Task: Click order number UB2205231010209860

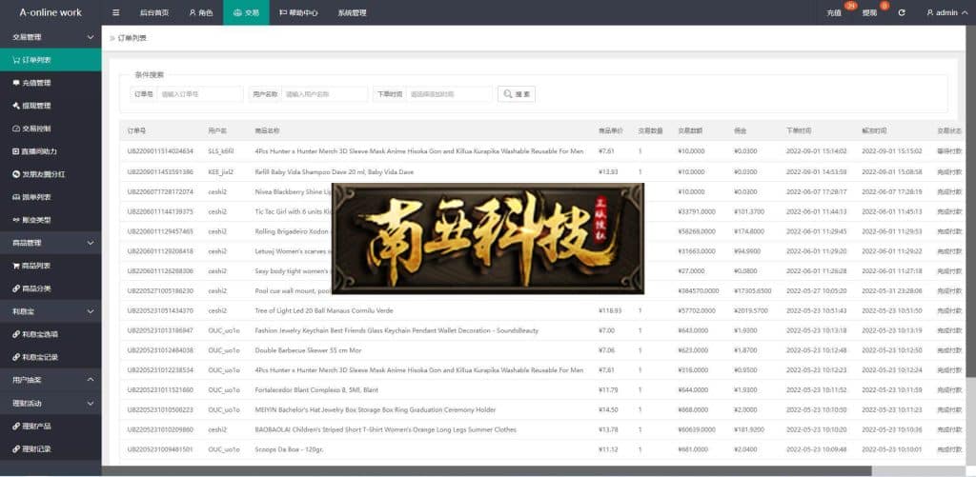Action: (x=160, y=429)
